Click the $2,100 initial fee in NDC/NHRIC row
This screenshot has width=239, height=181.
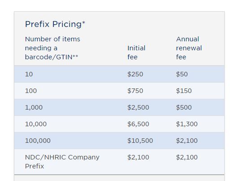(x=138, y=157)
